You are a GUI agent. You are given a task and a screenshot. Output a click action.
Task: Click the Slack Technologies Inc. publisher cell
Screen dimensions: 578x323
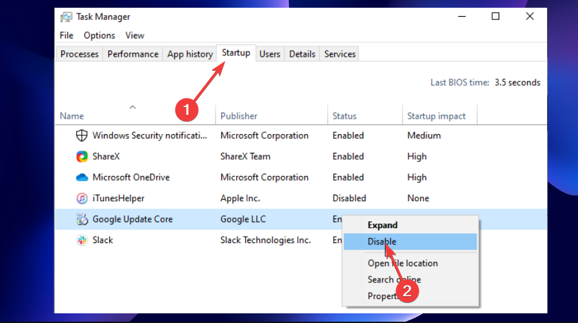pyautogui.click(x=265, y=240)
